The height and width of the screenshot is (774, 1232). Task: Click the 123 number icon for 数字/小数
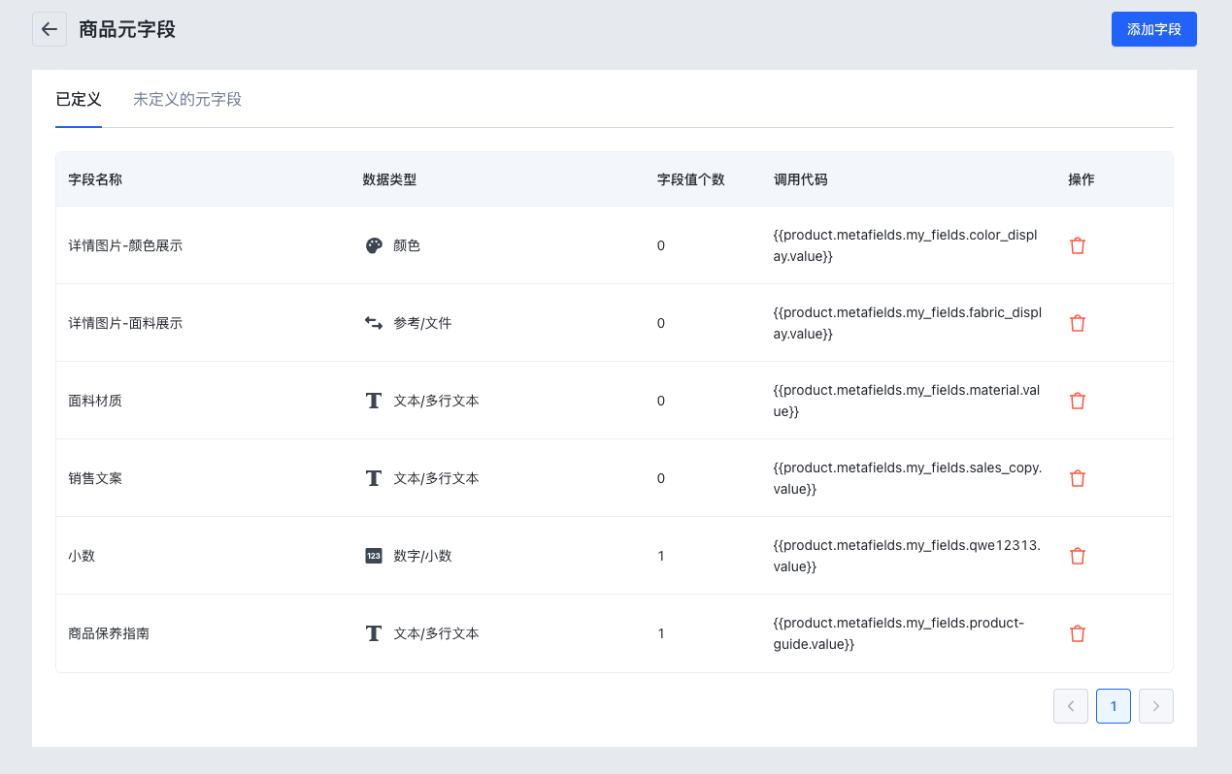[x=374, y=556]
